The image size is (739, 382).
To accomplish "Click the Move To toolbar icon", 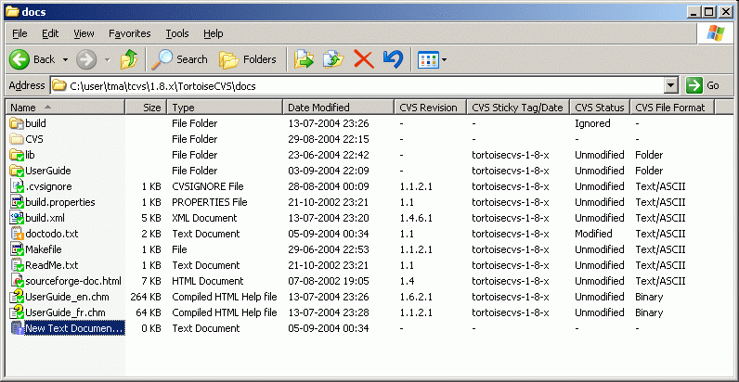I will coord(304,59).
